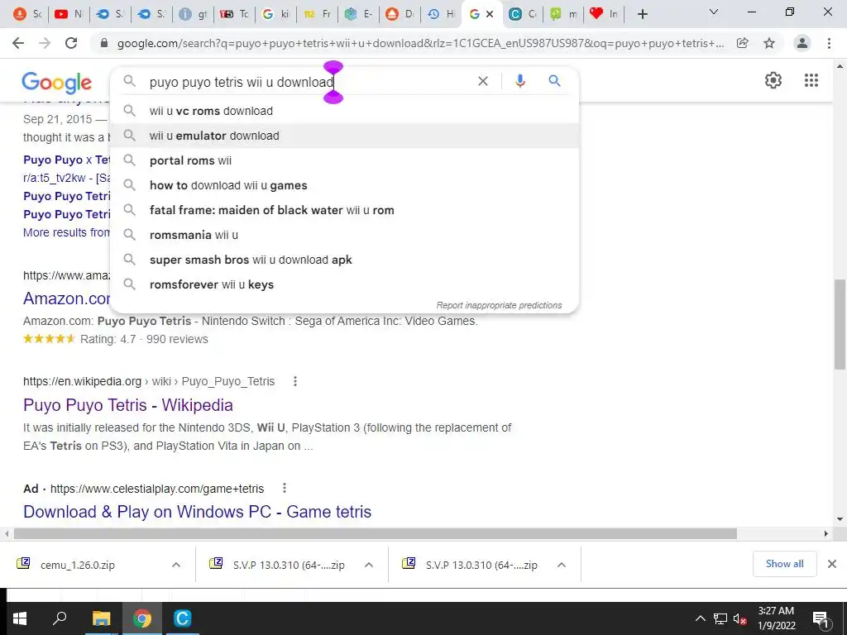847x635 pixels.
Task: Select suggestion wii u vc roms download
Action: 344,111
